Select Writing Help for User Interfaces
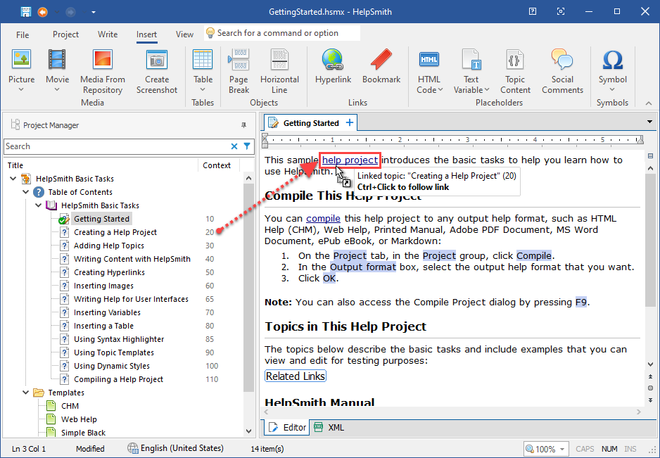This screenshot has height=458, width=660. point(131,299)
